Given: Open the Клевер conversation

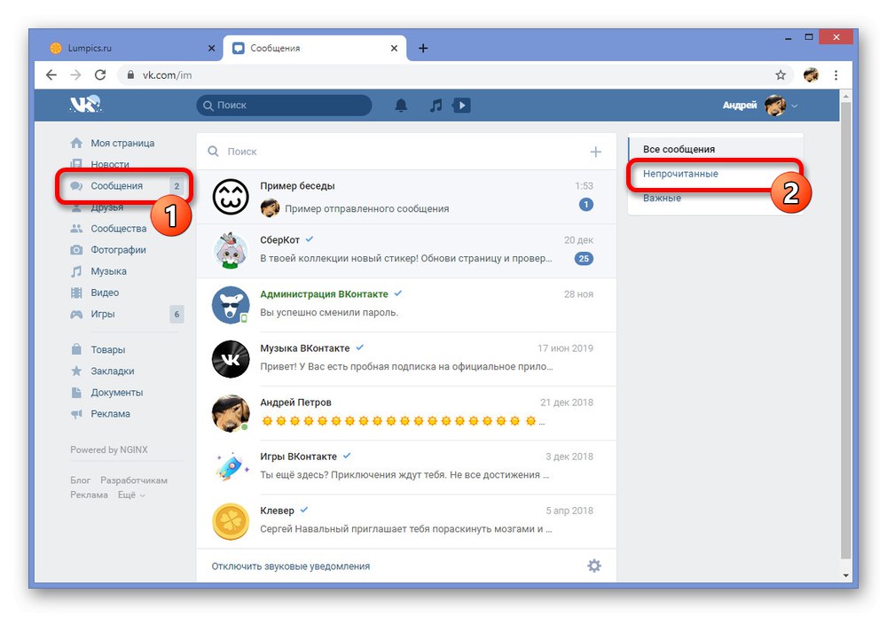Looking at the screenshot, I should click(x=406, y=521).
